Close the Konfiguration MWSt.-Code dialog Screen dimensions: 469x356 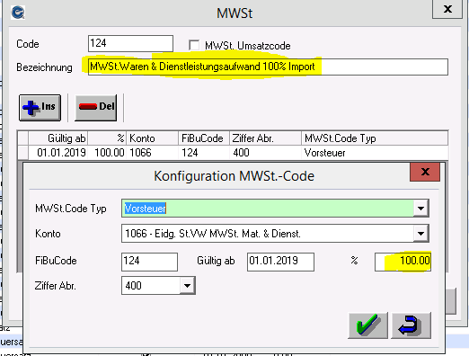coord(425,172)
